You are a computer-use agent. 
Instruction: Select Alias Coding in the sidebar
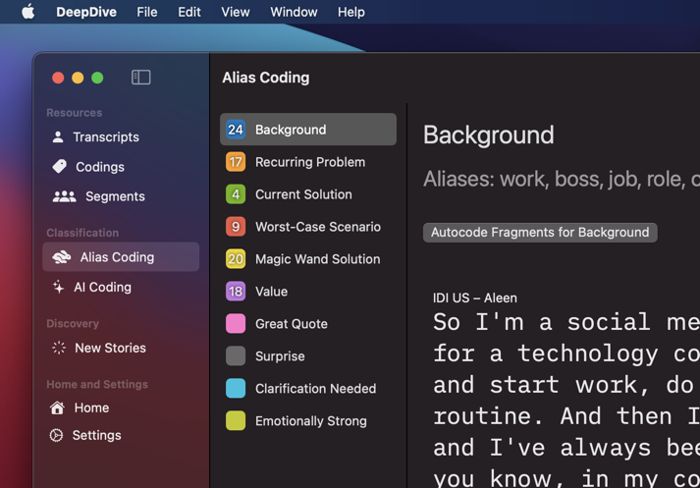point(121,256)
